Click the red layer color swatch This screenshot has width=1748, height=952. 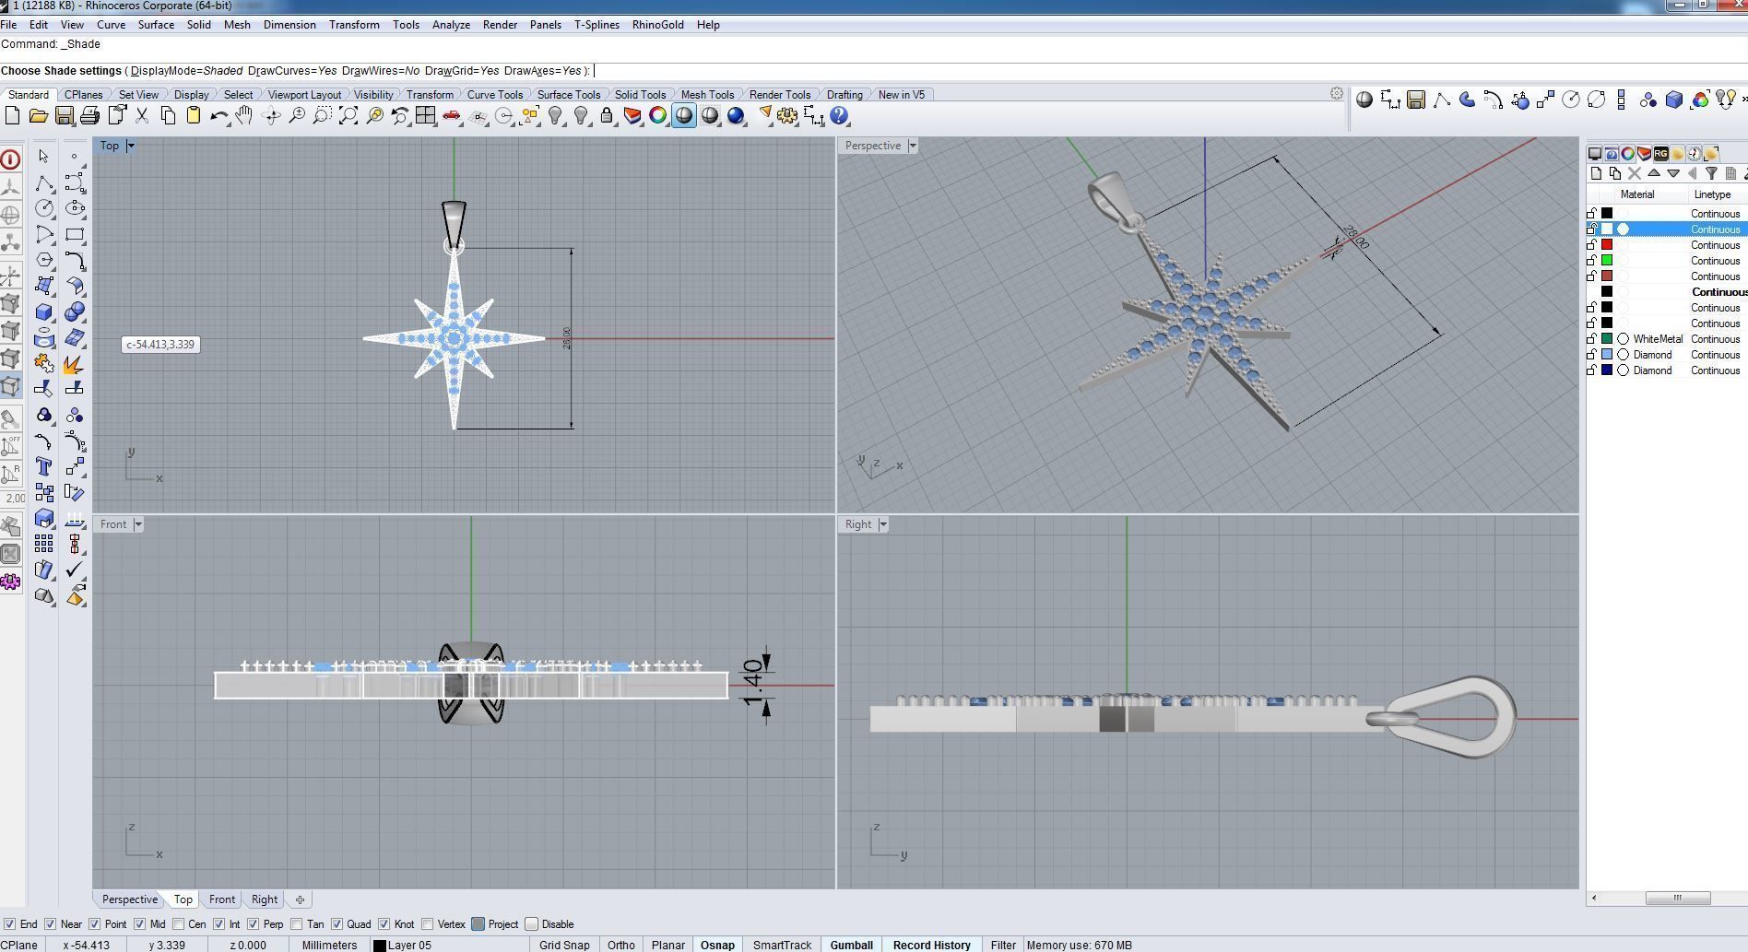point(1607,244)
